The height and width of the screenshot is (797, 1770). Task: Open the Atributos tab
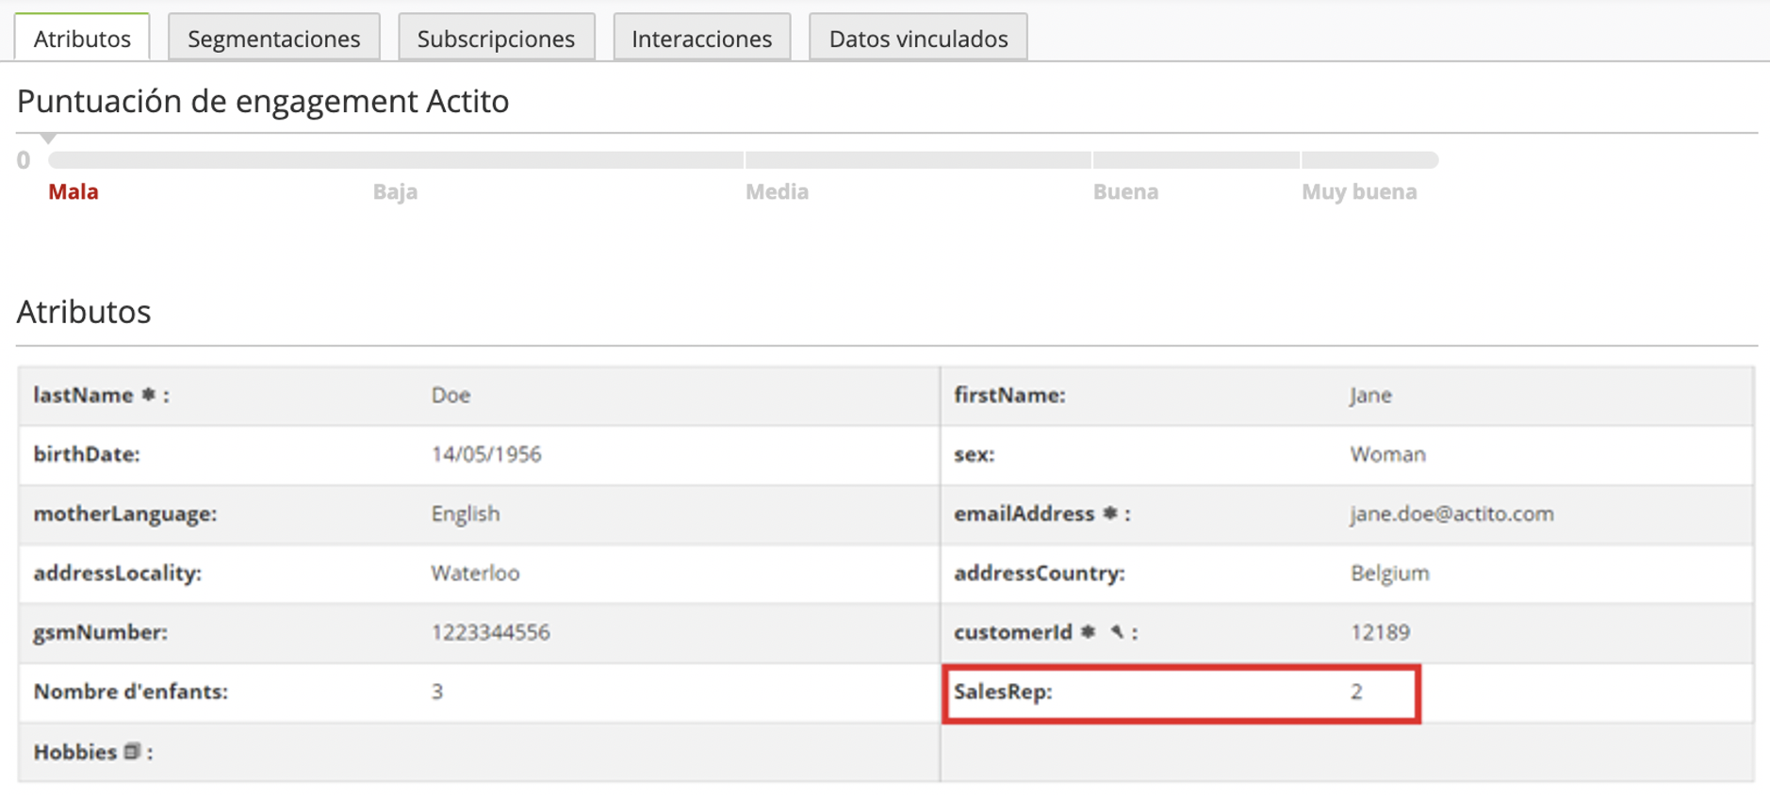[82, 39]
